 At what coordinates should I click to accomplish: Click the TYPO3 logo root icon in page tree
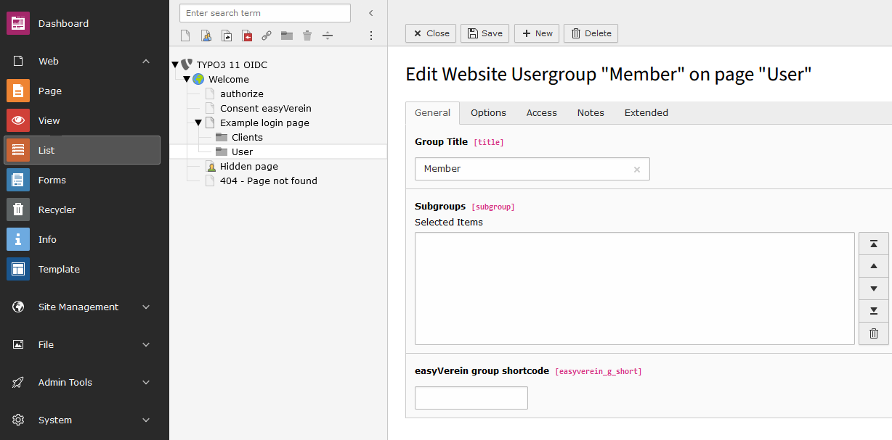tap(187, 65)
